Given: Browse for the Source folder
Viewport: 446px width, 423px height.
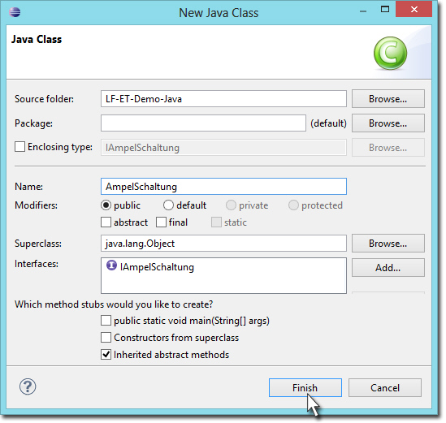Looking at the screenshot, I should click(388, 98).
